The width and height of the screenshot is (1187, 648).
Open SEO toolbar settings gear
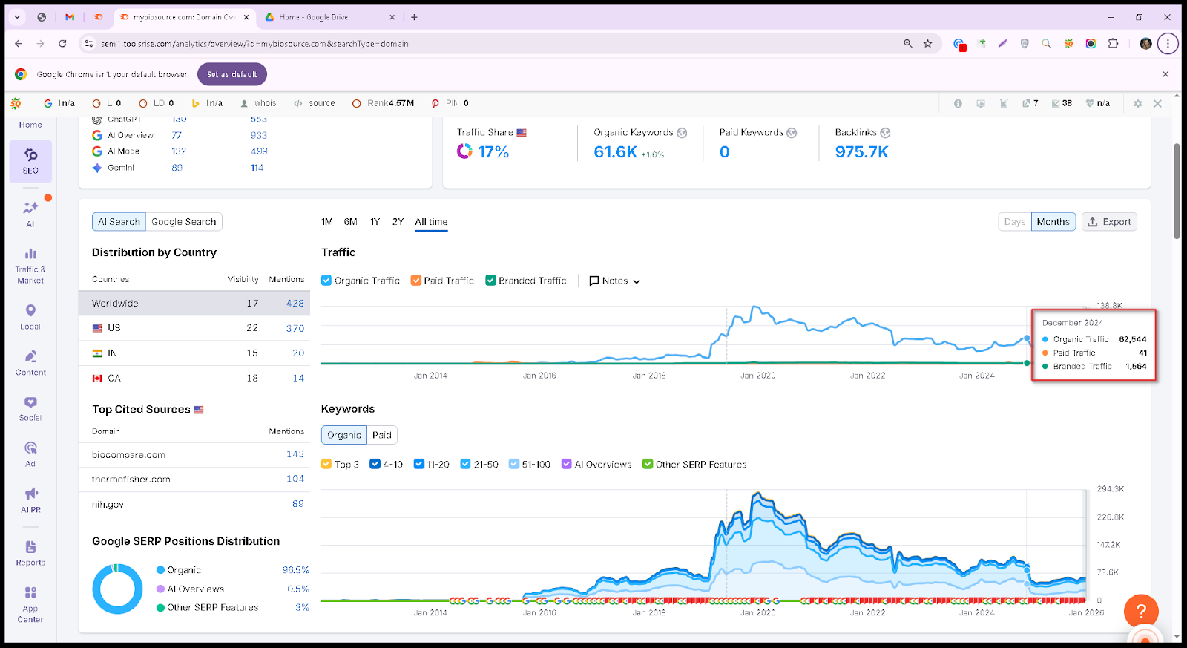point(1137,104)
